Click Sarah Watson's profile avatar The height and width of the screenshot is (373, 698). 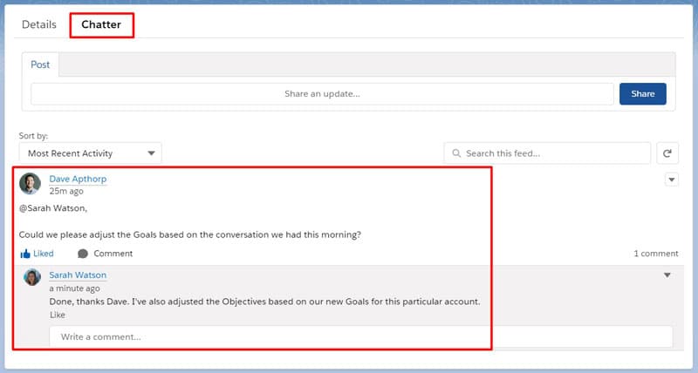click(32, 277)
